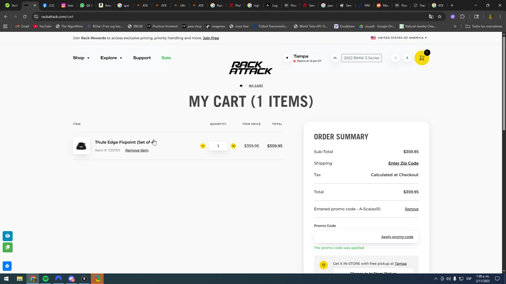Click the translate page icon
Image resolution: width=506 pixels, height=284 pixels.
(431, 16)
